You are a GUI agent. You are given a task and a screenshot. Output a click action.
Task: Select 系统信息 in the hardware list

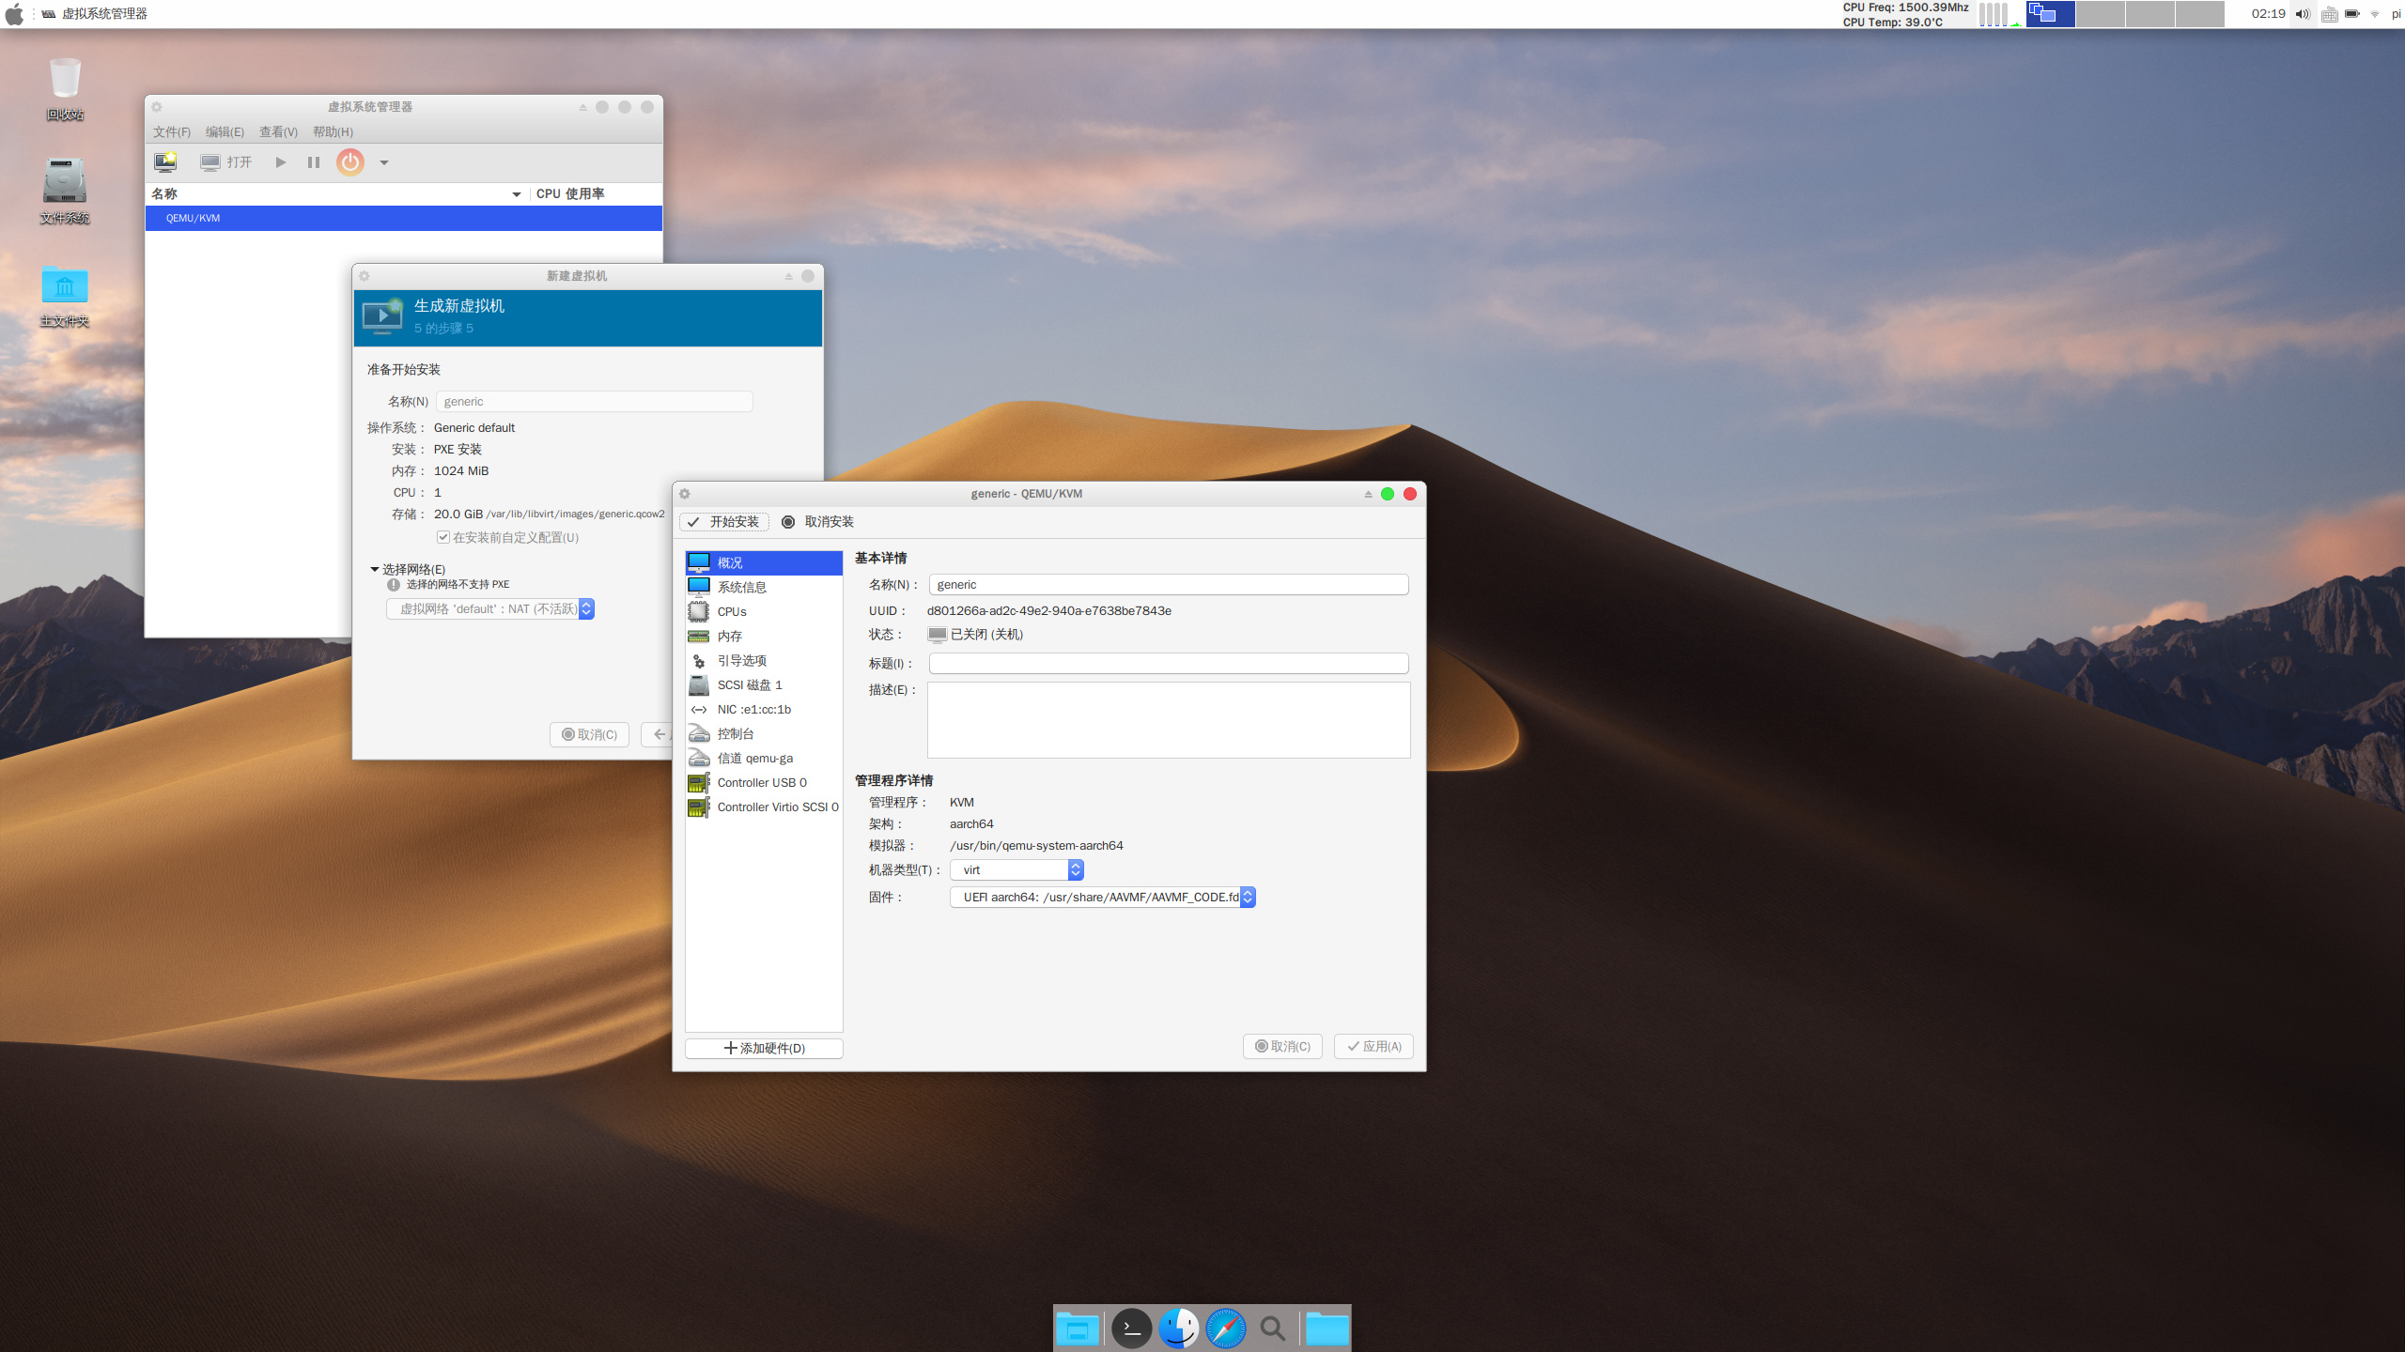pyautogui.click(x=764, y=588)
